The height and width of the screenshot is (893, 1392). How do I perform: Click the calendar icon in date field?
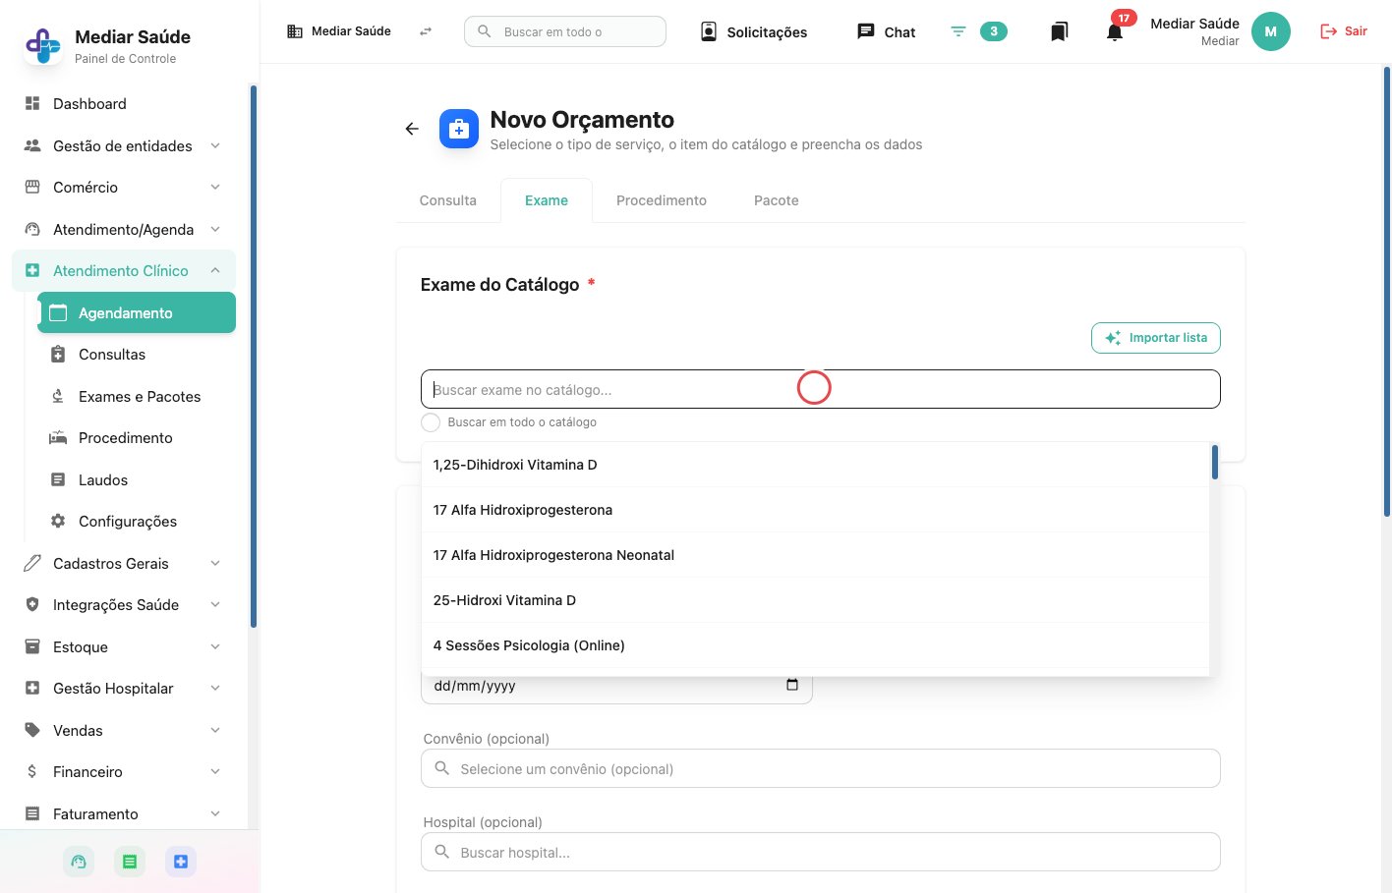pos(792,685)
